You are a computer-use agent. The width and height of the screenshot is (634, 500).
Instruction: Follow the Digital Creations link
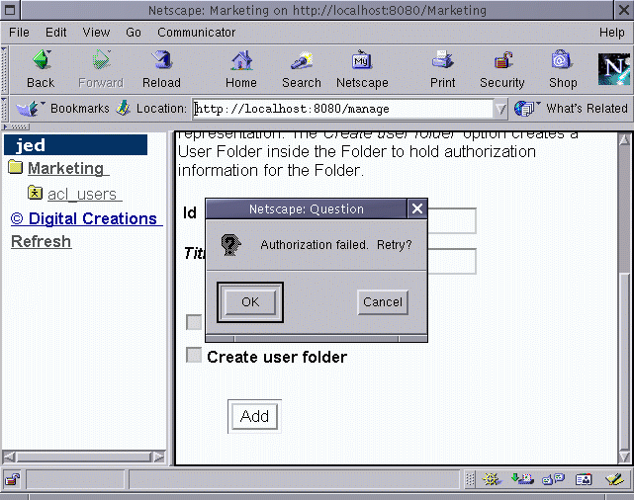pyautogui.click(x=84, y=218)
